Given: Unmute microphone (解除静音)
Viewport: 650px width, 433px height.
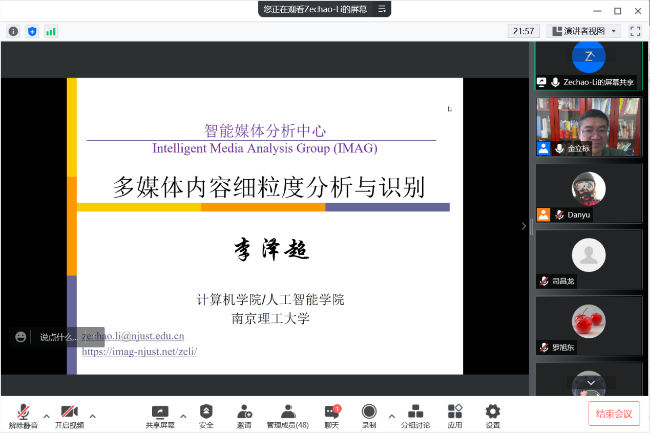Looking at the screenshot, I should (23, 416).
